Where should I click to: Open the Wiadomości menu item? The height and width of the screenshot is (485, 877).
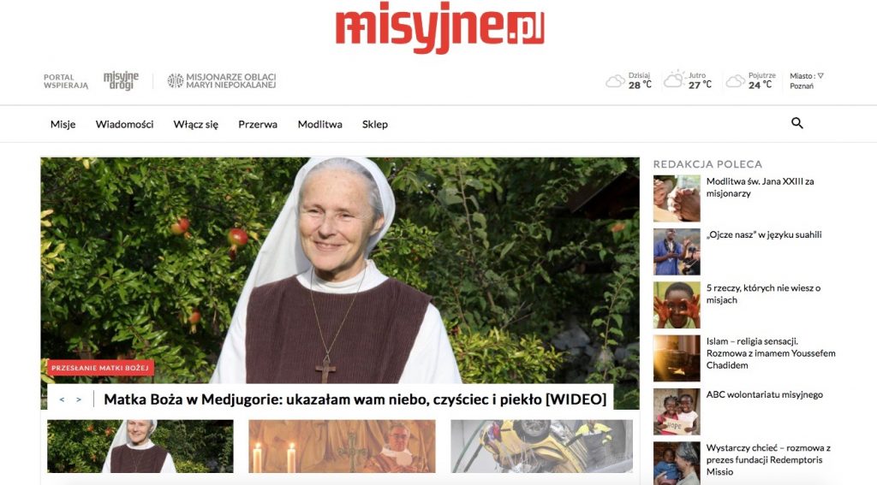click(x=124, y=124)
